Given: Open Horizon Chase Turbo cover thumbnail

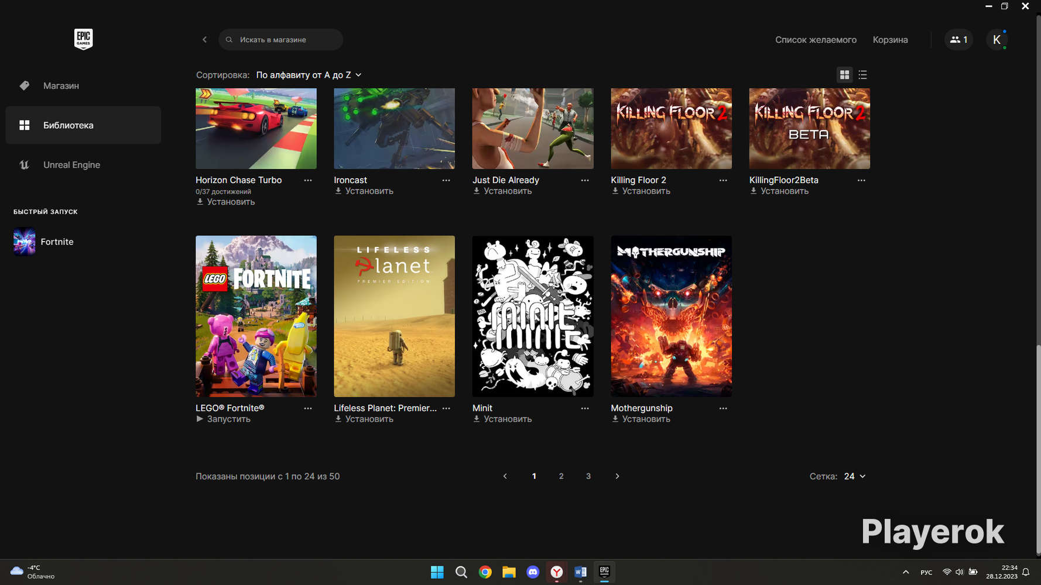Looking at the screenshot, I should [256, 129].
